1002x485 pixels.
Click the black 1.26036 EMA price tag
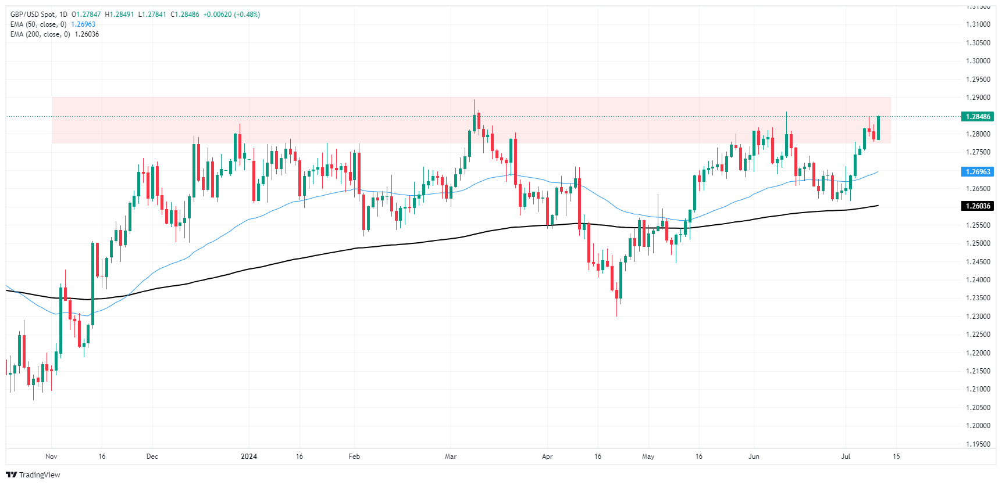click(x=978, y=206)
